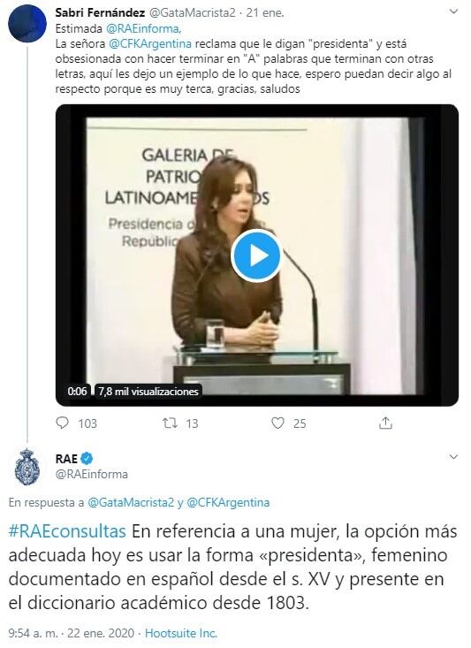Expand Sabri Fernández tweet options chevron
The width and height of the screenshot is (471, 648).
tap(453, 12)
